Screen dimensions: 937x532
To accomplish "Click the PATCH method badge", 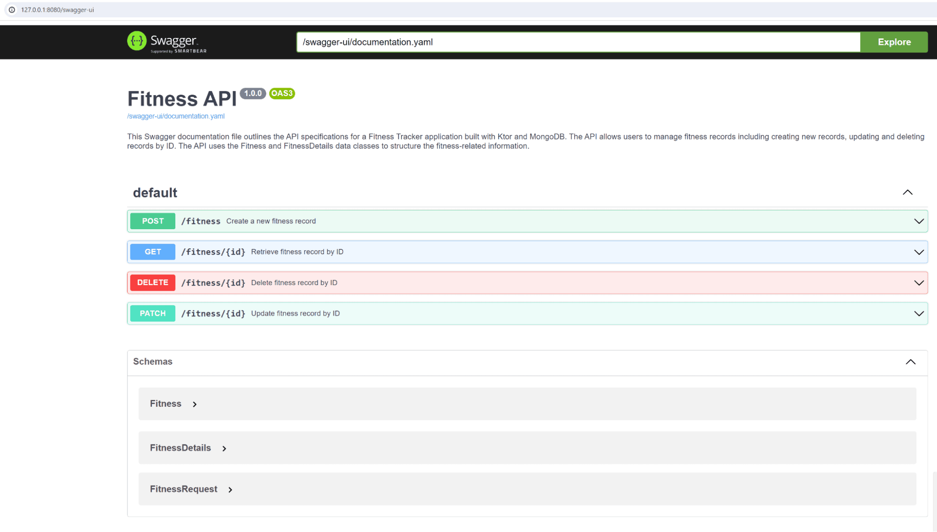I will [x=152, y=313].
